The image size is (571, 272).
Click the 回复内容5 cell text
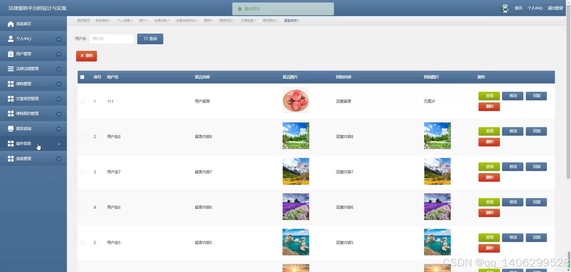[345, 243]
